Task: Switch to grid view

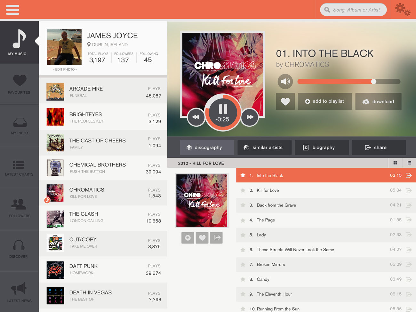Action: coord(395,163)
